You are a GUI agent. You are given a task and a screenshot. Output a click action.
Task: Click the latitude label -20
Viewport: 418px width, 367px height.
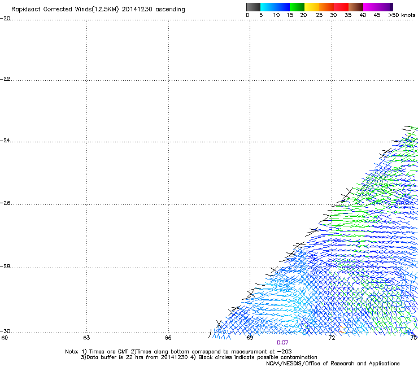click(5, 19)
